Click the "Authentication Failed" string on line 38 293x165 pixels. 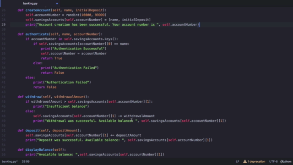[75, 68]
